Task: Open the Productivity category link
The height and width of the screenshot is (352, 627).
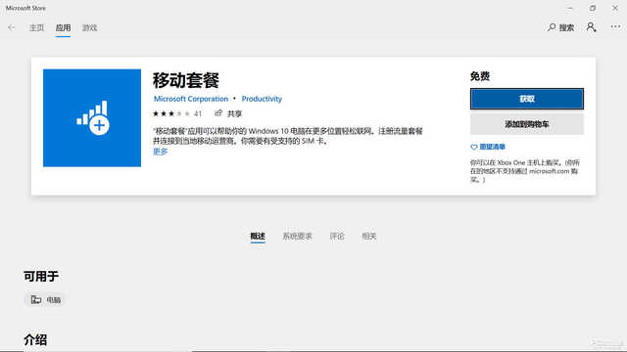Action: (x=262, y=99)
